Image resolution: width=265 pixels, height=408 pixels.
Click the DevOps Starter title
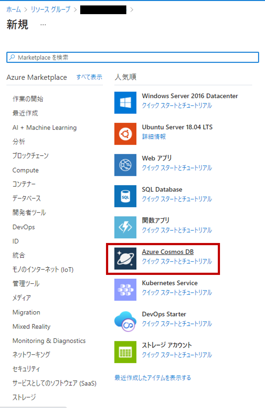[x=164, y=314]
